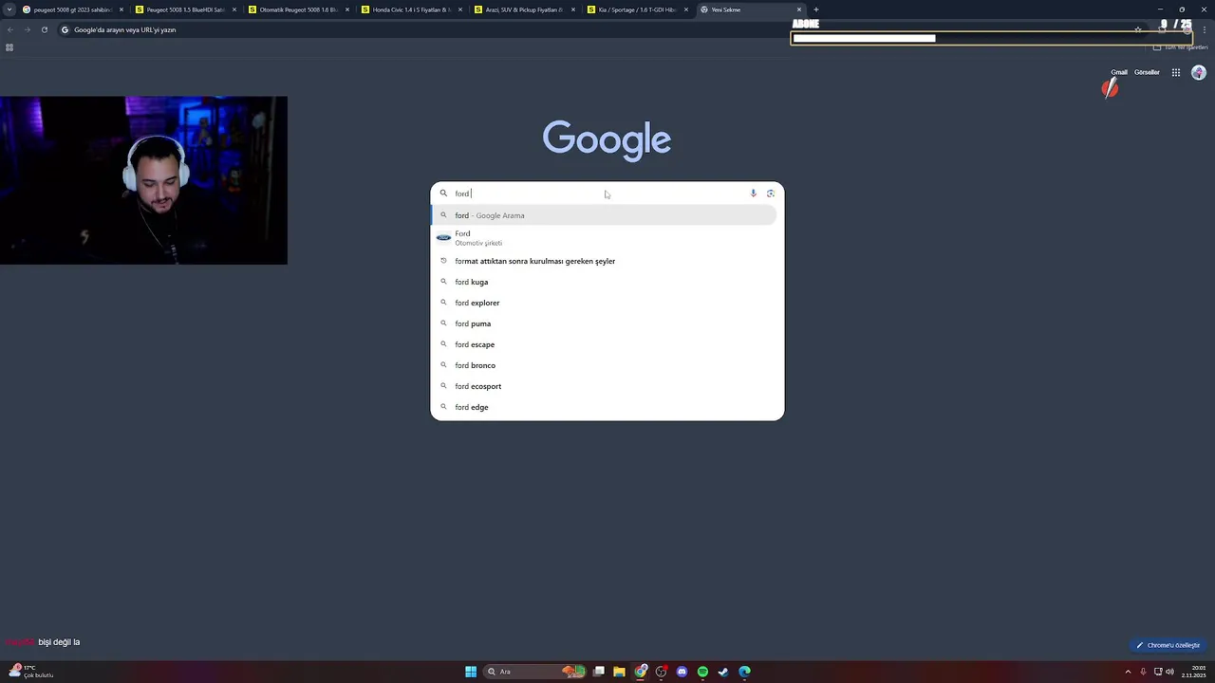Select 'format attıktan sonra kurulması gereken şeyler' suggestion
1215x683 pixels.
605,261
